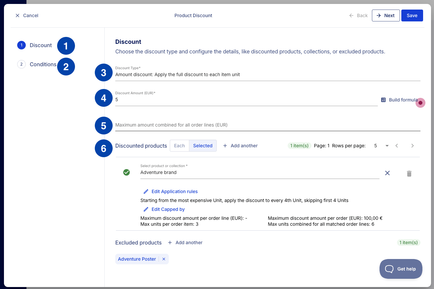Viewport: 434px width, 289px height.
Task: Select the Selected toggle option
Action: 203,146
